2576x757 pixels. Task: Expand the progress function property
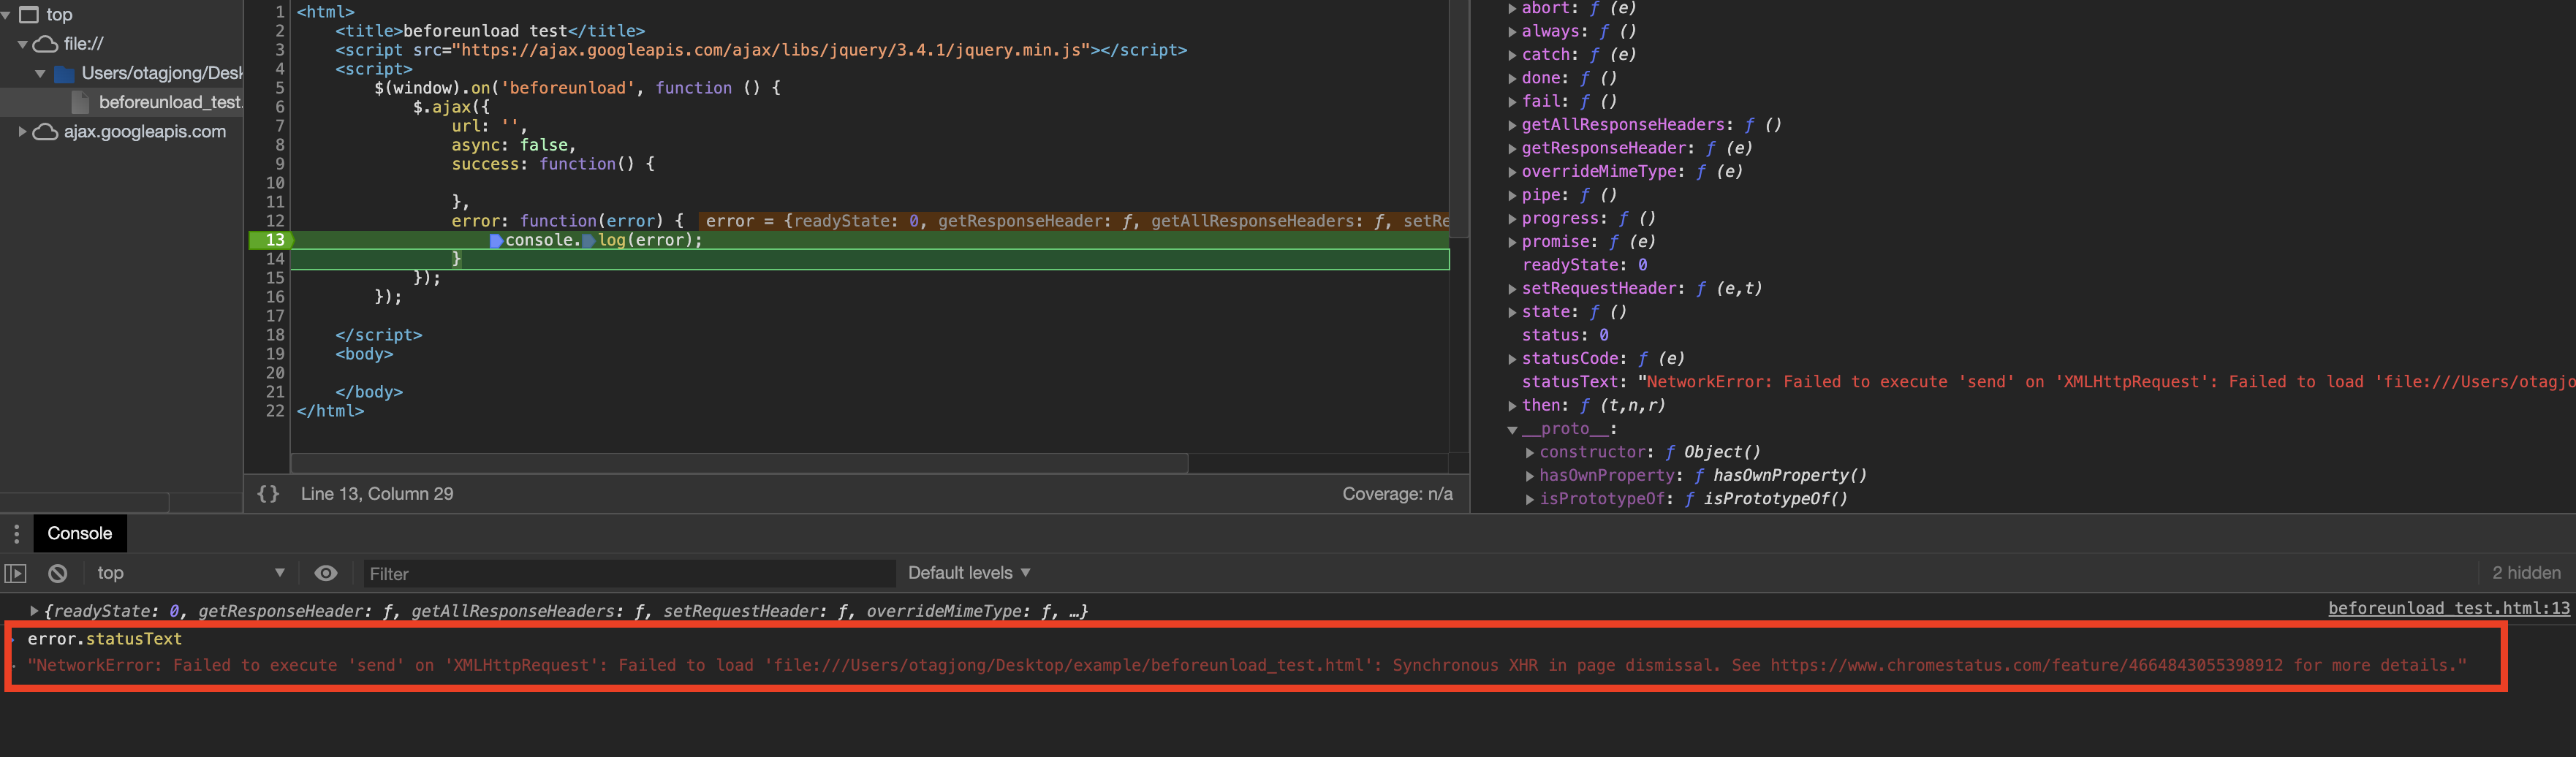[1513, 219]
